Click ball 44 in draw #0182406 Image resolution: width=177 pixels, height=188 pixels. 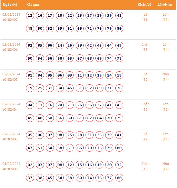[109, 46]
